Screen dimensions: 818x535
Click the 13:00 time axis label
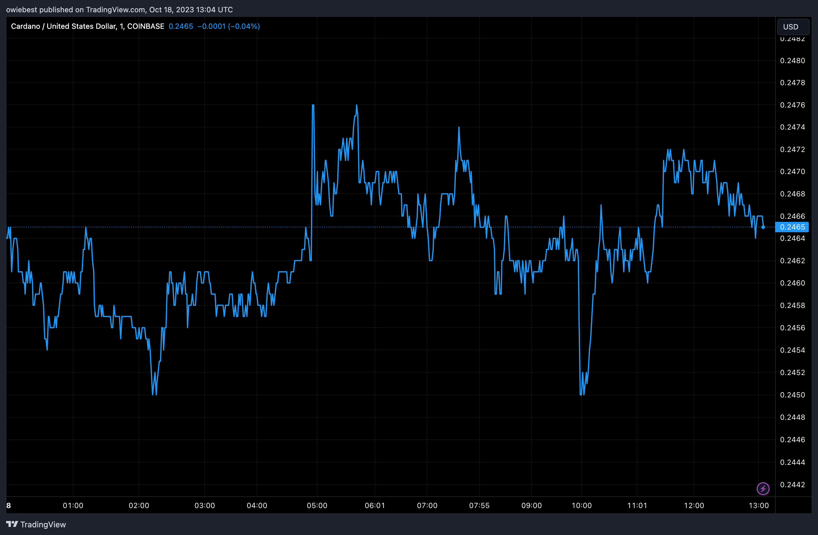click(759, 505)
